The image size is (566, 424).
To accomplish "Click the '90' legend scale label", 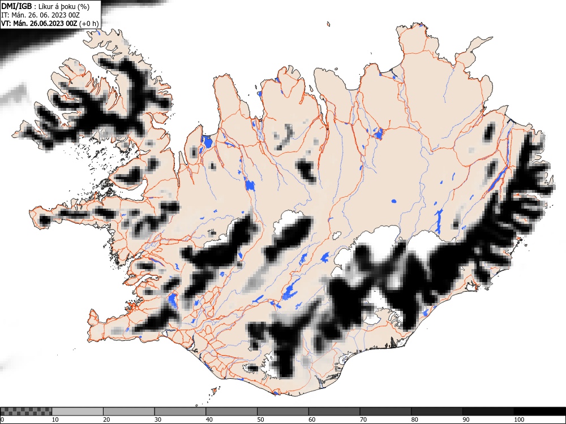I will (466, 419).
